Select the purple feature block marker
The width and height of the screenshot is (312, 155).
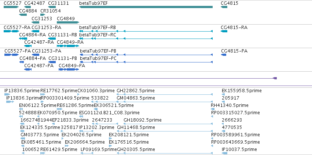point(275,78)
